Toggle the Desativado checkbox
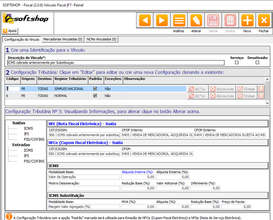The image size is (273, 220). 257,63
